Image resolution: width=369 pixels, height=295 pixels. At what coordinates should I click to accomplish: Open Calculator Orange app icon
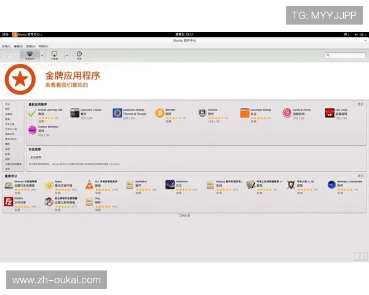pos(245,113)
